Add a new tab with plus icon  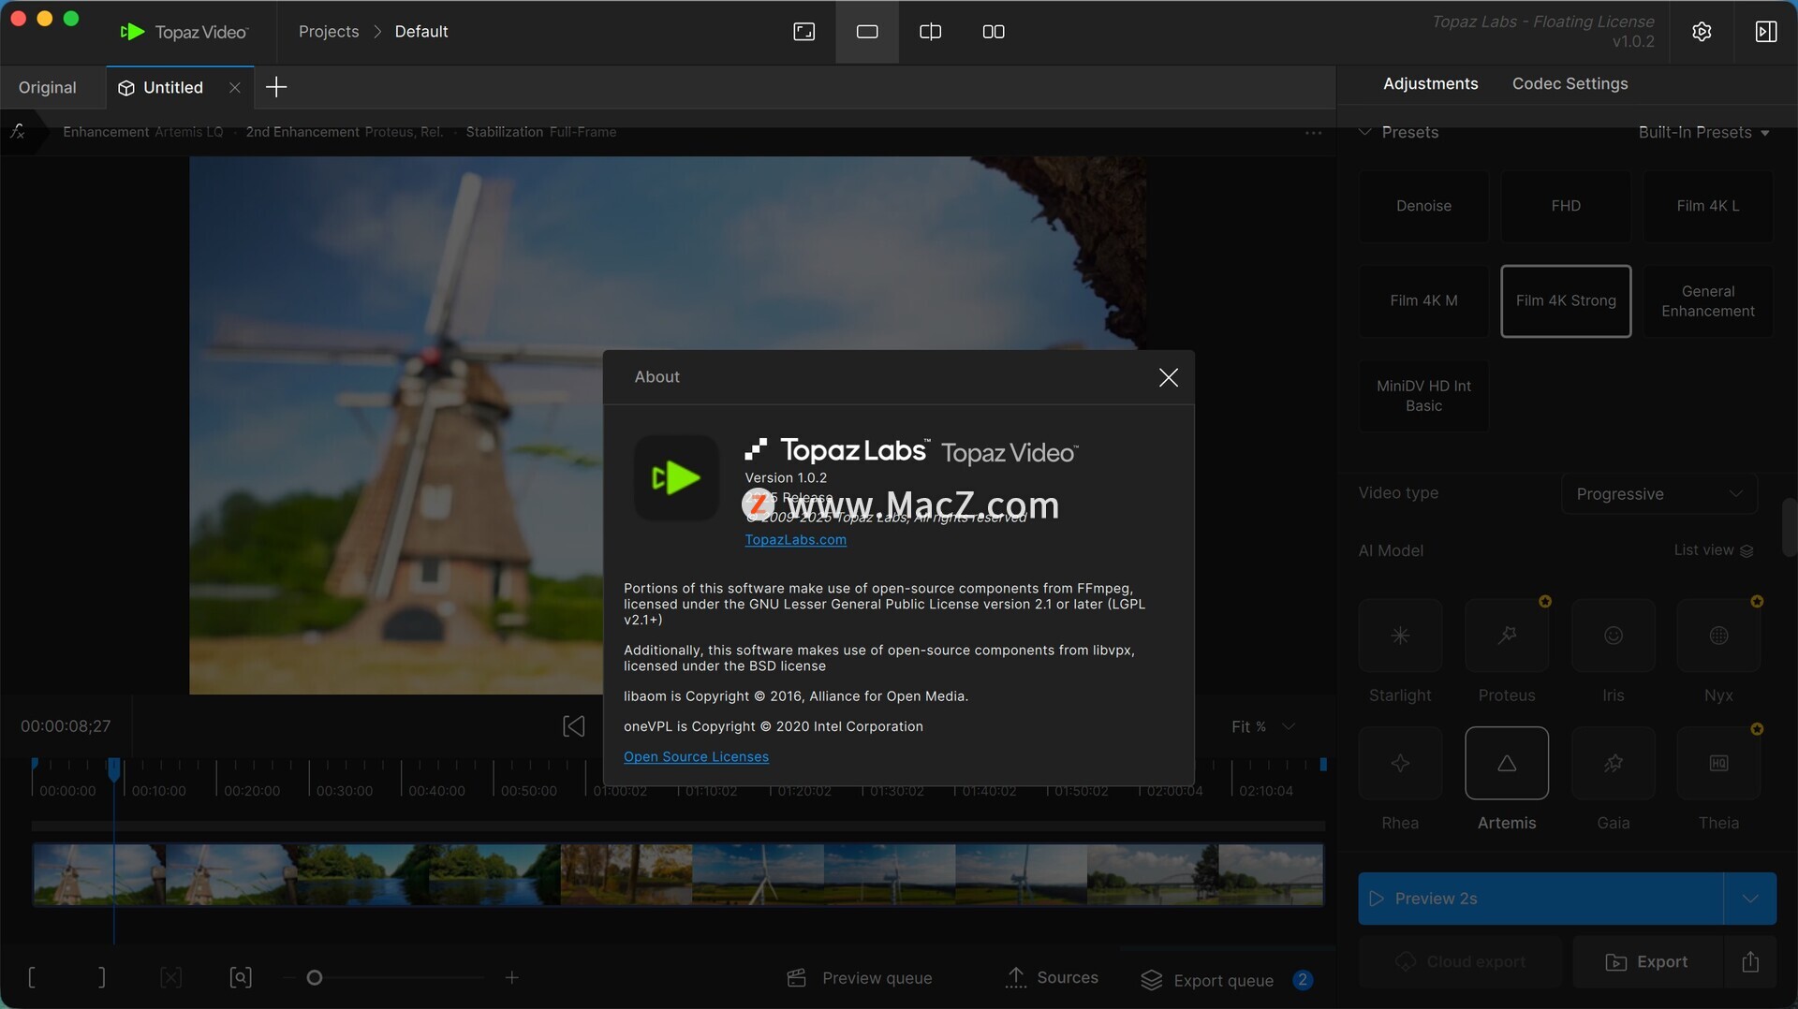click(276, 87)
